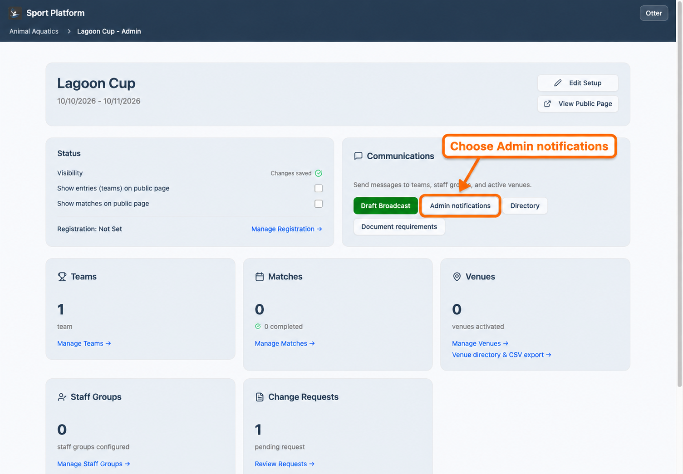Image resolution: width=683 pixels, height=474 pixels.
Task: Go to Manage Matches
Action: (x=285, y=343)
